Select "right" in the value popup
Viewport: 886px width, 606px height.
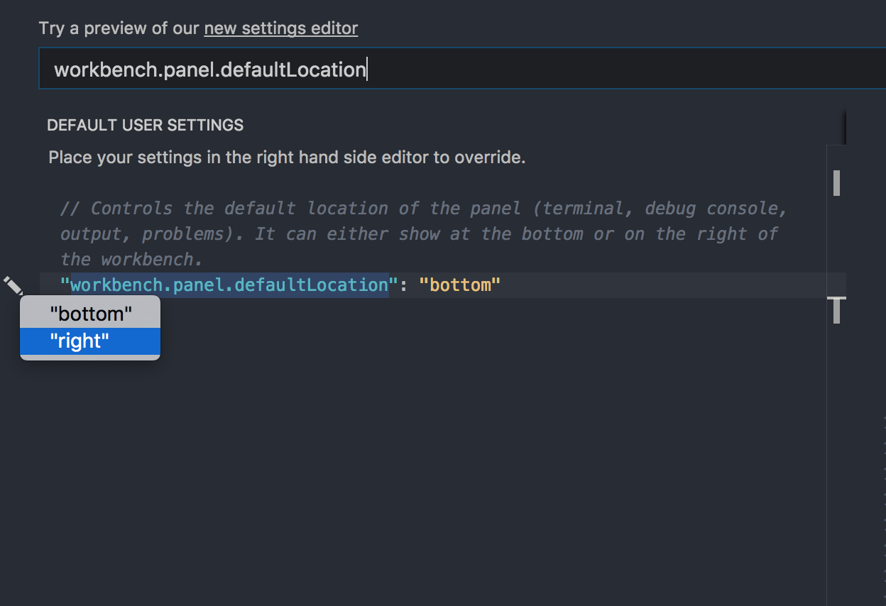[80, 341]
